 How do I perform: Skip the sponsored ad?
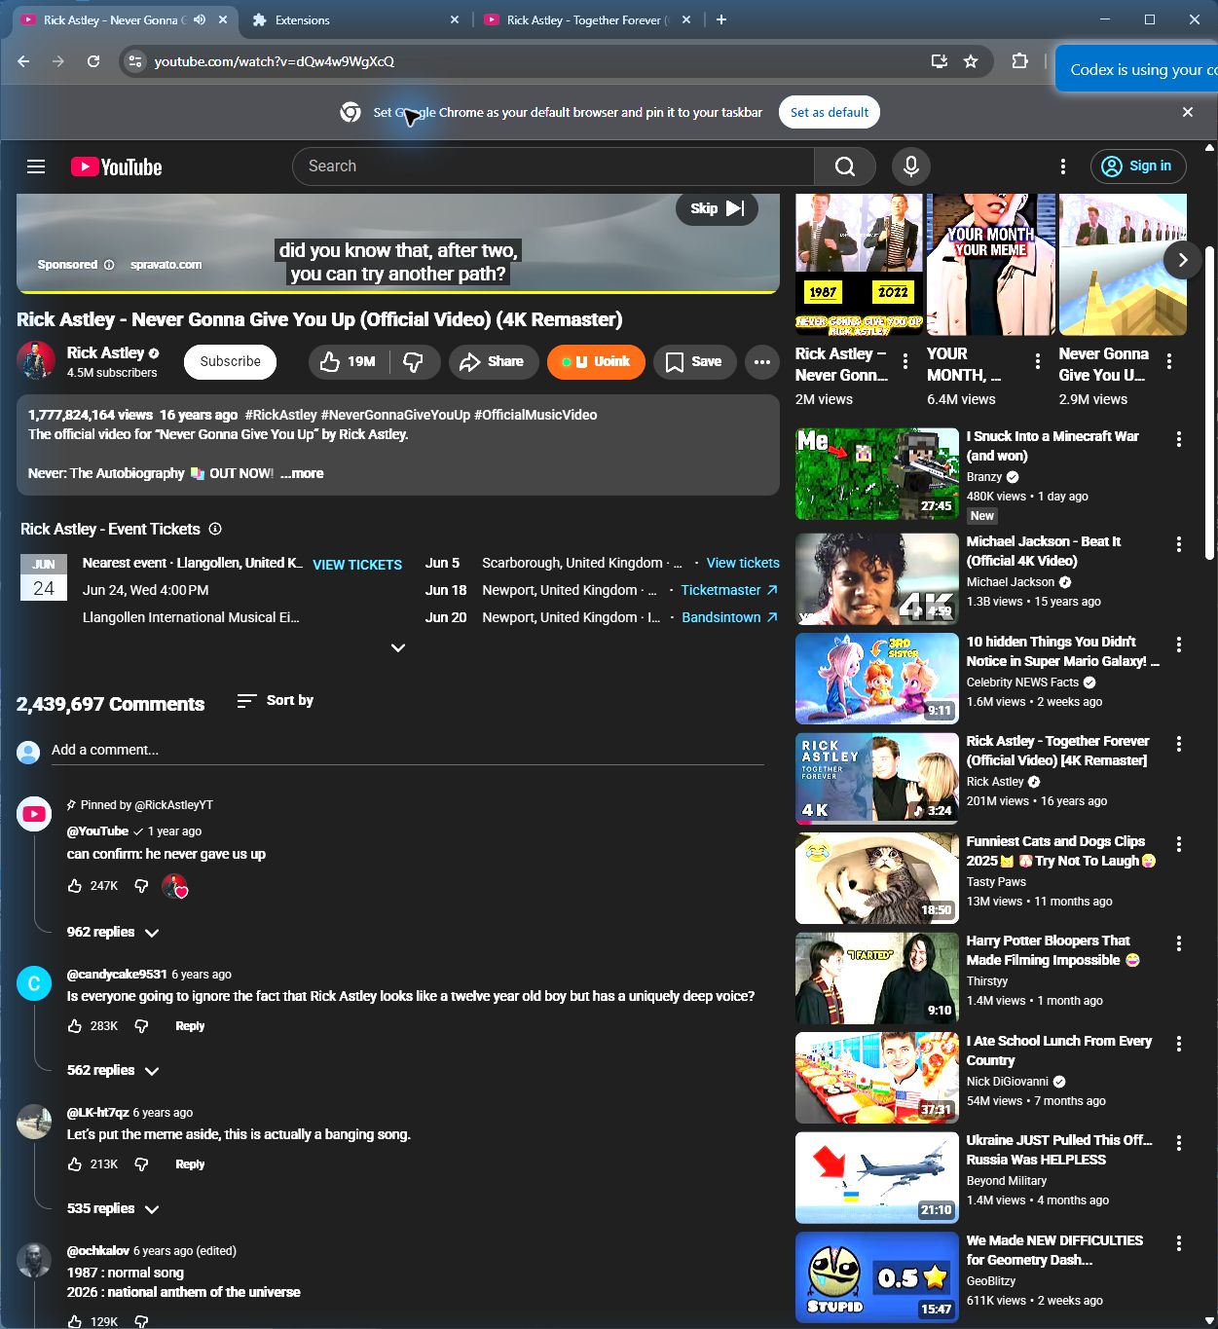[717, 208]
